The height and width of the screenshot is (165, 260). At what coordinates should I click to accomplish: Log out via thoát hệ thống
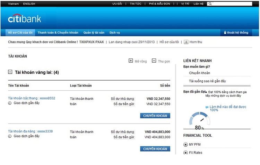coord(236,33)
